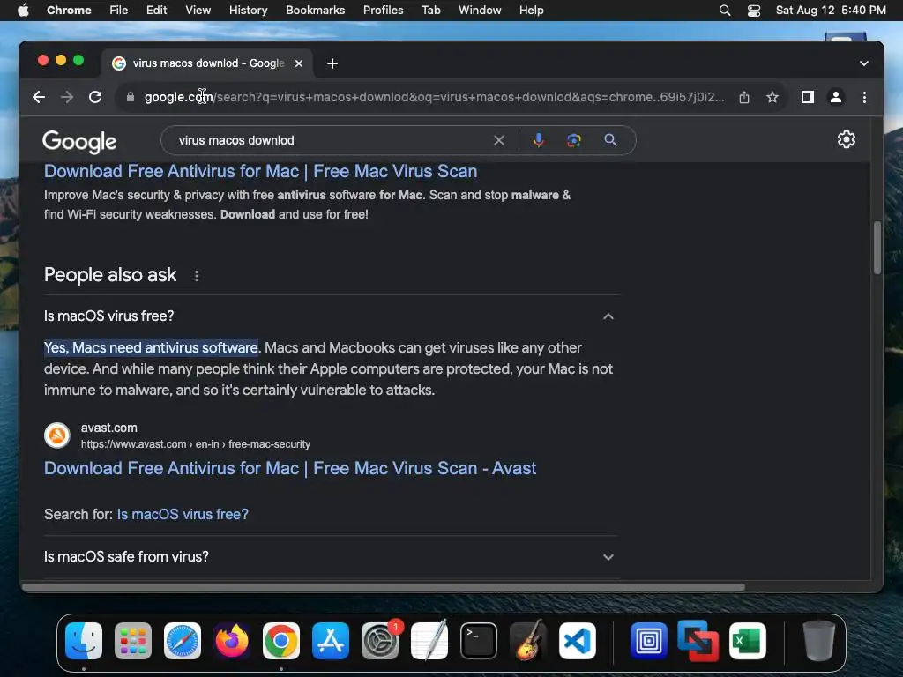This screenshot has width=903, height=677.
Task: Go back to the previous page
Action: 39,97
